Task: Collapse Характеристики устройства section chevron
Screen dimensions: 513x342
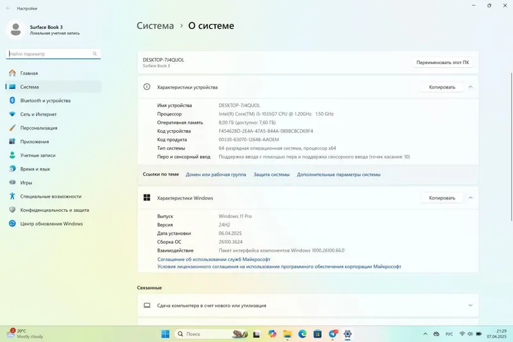Action: tap(471, 87)
